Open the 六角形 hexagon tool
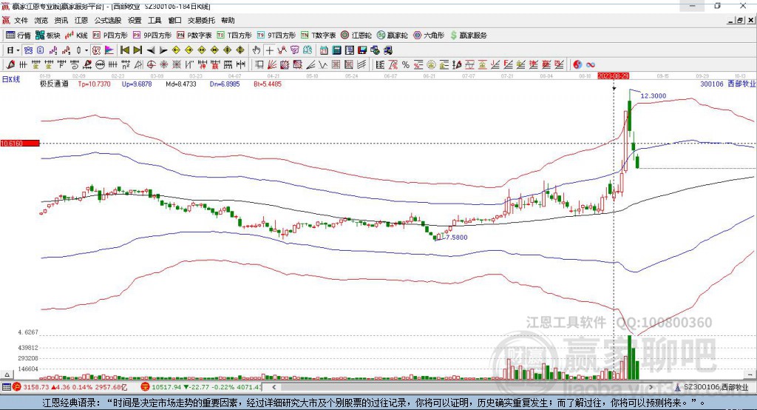Viewport: 757px width, 410px height. pyautogui.click(x=429, y=36)
